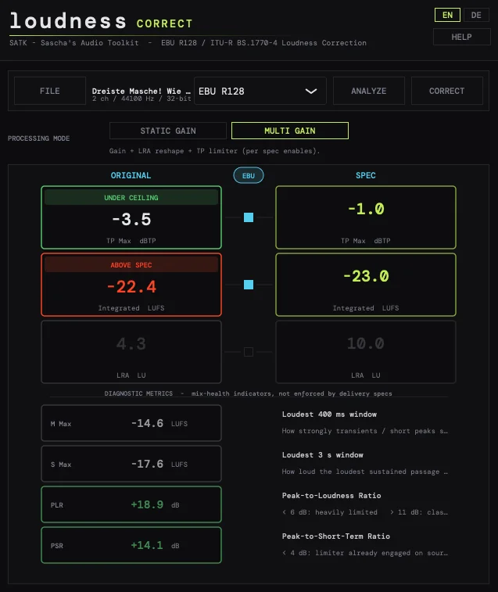Click the spec TP Max -1.0 value
The height and width of the screenshot is (592, 498).
(x=365, y=209)
